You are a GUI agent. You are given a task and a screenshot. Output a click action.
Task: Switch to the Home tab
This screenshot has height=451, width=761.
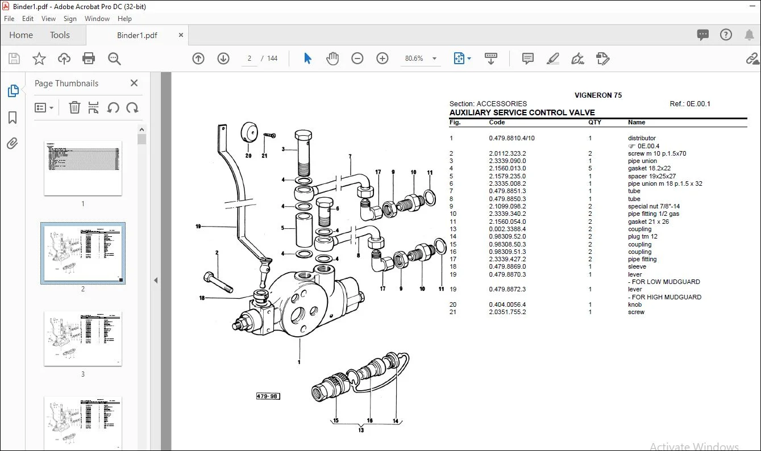(x=21, y=35)
